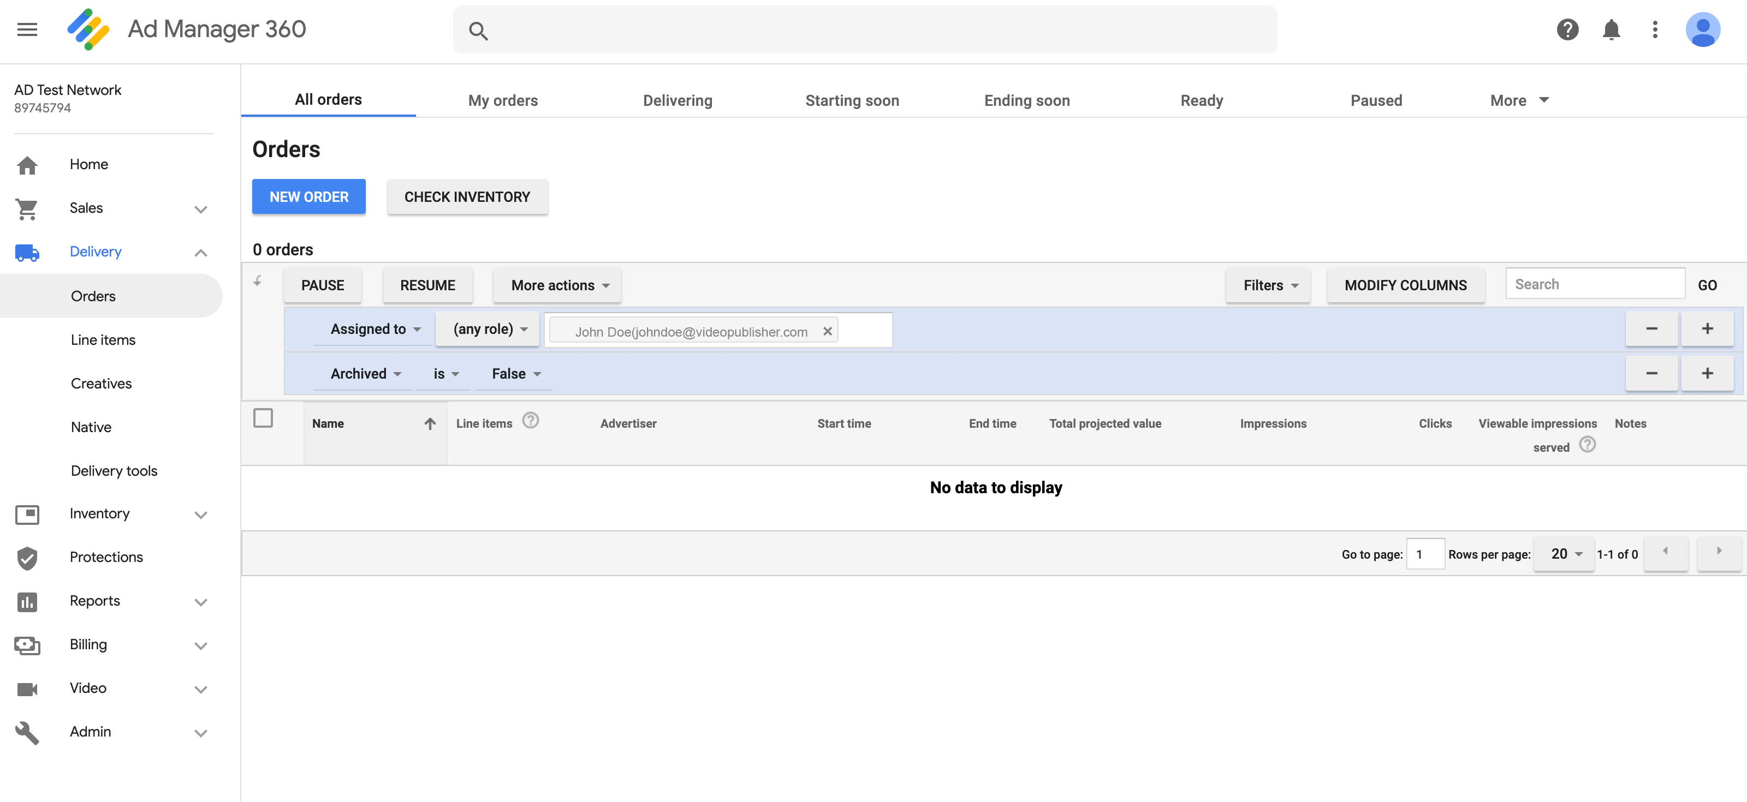Open the three-dot options menu
Viewport: 1747px width, 802px height.
[1655, 29]
